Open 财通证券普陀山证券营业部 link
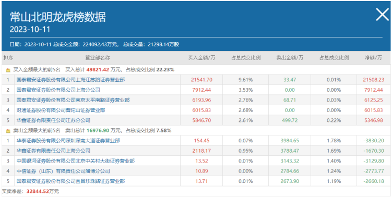Image resolution: width=392 pixels, height=198 pixels. point(61,110)
